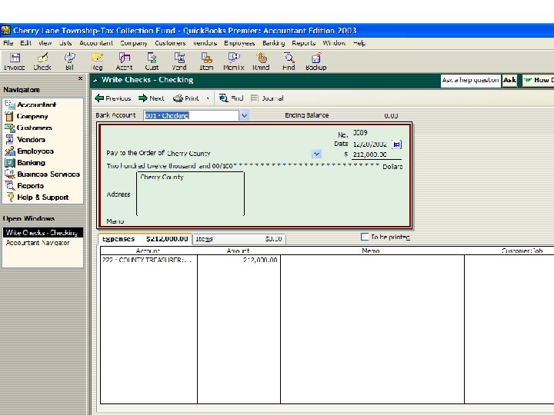Screen dimensions: 554x415
Task: Click the 212,000.00 amount cell
Action: point(239,260)
